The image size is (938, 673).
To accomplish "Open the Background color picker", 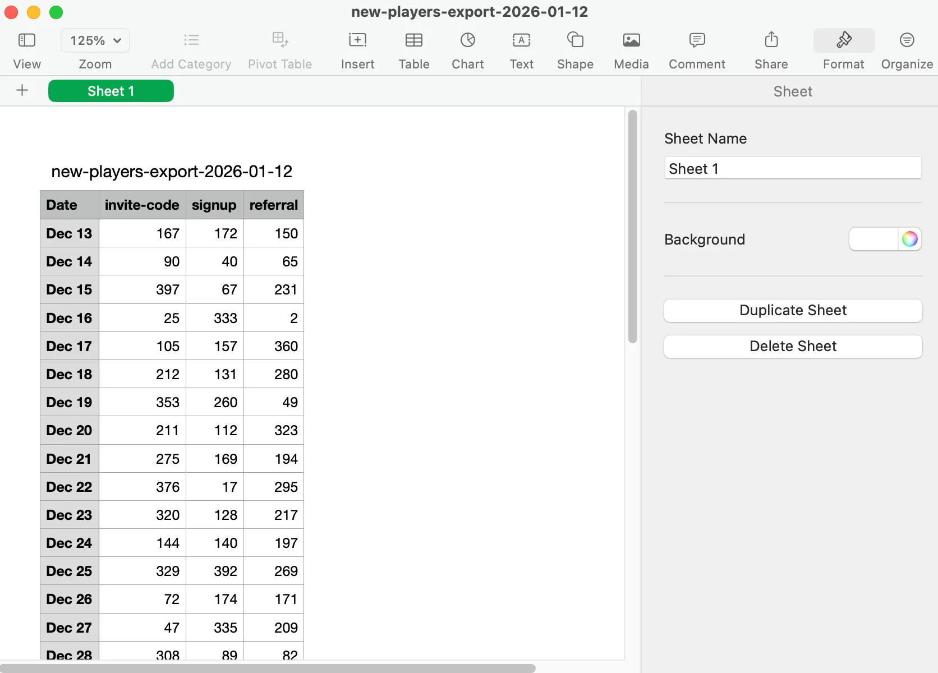I will [x=910, y=239].
